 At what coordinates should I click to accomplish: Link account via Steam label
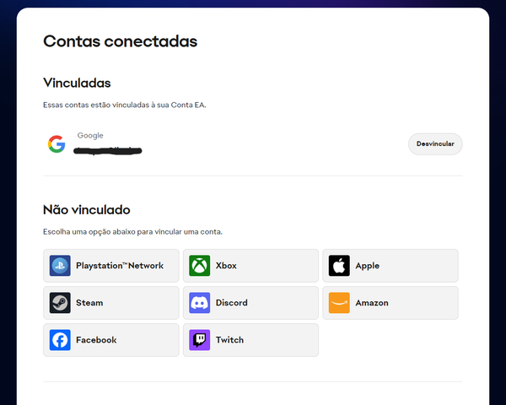click(x=89, y=303)
